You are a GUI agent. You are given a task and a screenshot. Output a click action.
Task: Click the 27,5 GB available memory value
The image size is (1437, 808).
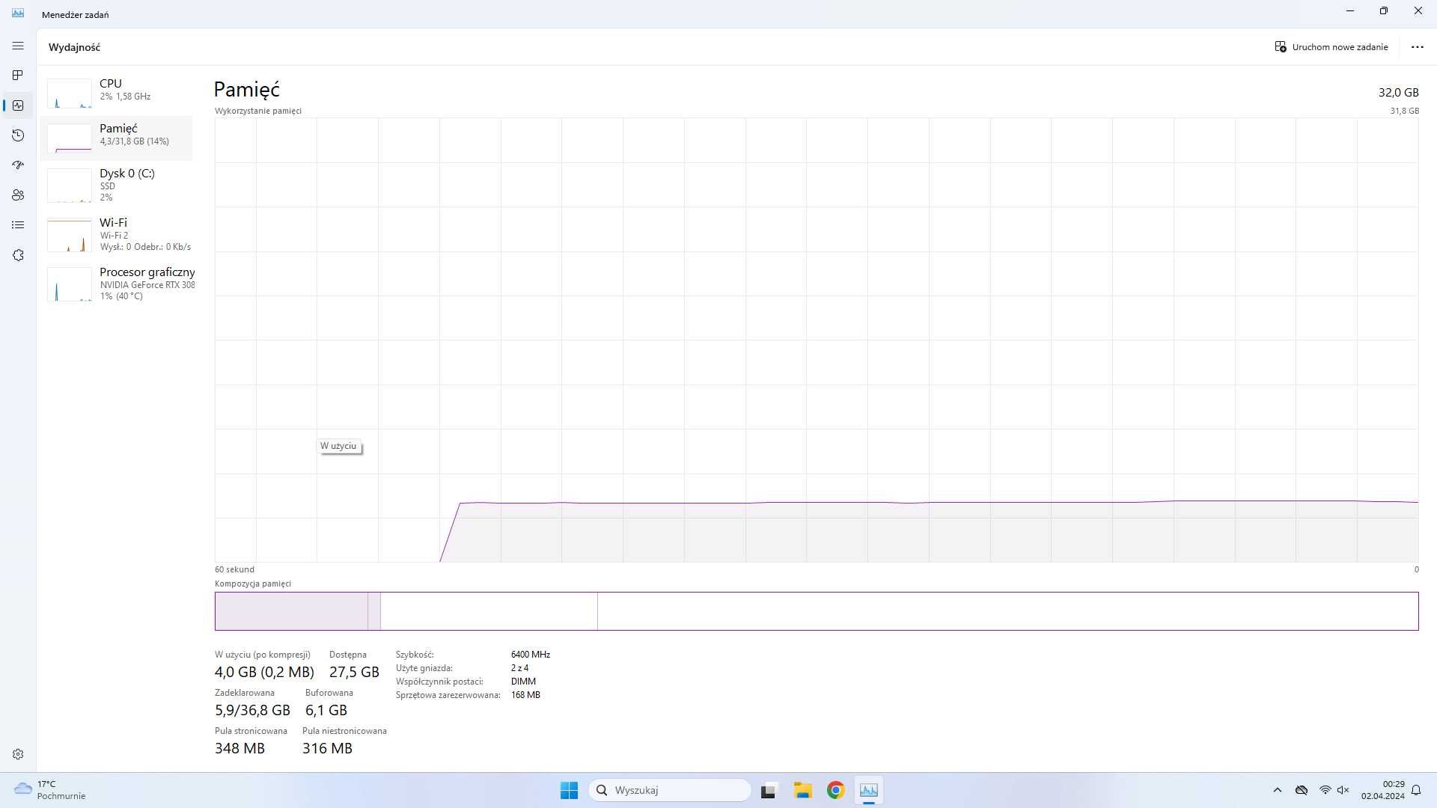point(354,672)
